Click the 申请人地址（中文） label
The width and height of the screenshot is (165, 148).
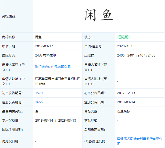click(x=13, y=81)
